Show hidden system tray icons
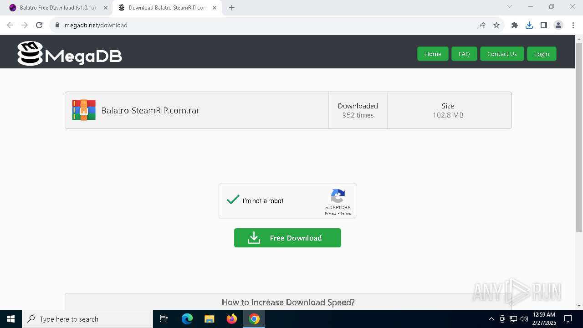583x328 pixels. pyautogui.click(x=491, y=319)
